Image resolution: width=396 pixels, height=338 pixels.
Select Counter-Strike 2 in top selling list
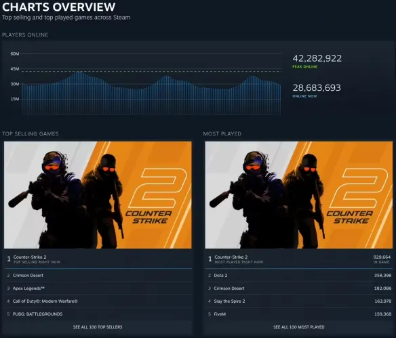(x=98, y=259)
